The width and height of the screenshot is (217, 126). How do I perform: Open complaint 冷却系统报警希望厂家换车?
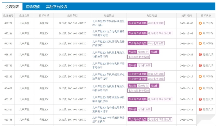108,120
